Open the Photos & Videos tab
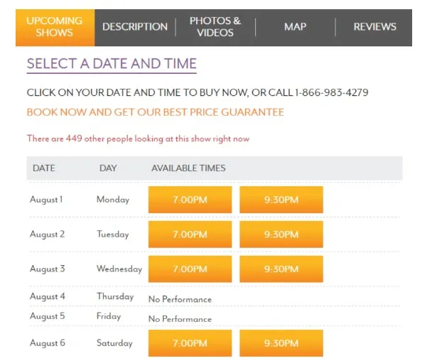The image size is (442, 361). click(215, 27)
